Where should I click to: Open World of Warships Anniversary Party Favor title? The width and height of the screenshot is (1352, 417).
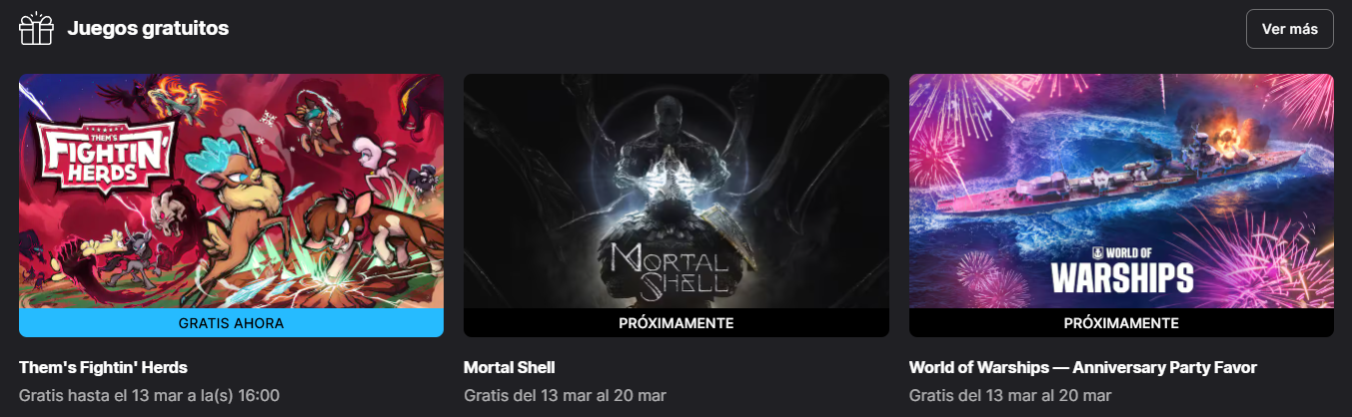(1083, 367)
